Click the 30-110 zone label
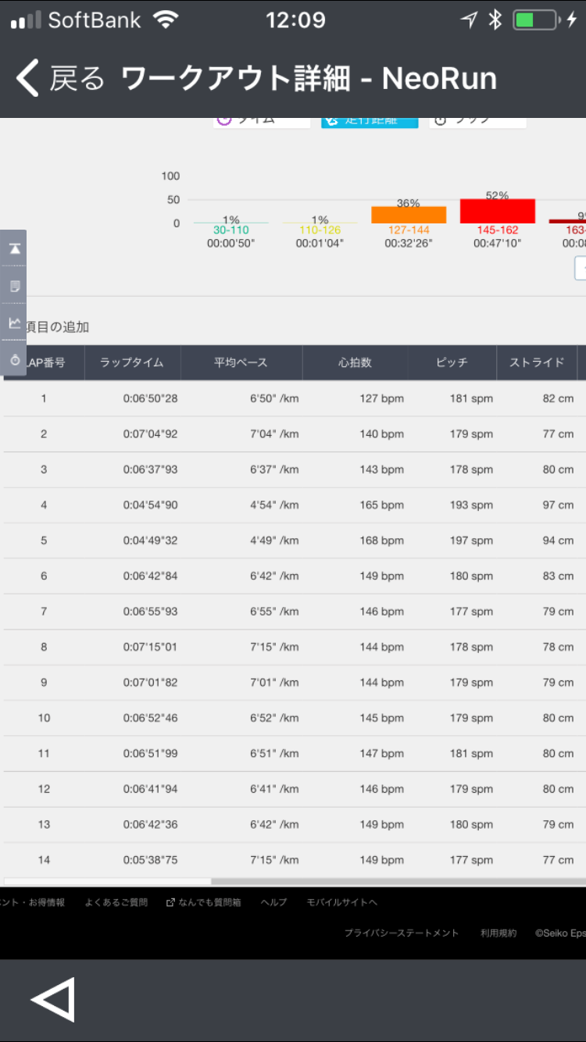586x1042 pixels. [230, 230]
